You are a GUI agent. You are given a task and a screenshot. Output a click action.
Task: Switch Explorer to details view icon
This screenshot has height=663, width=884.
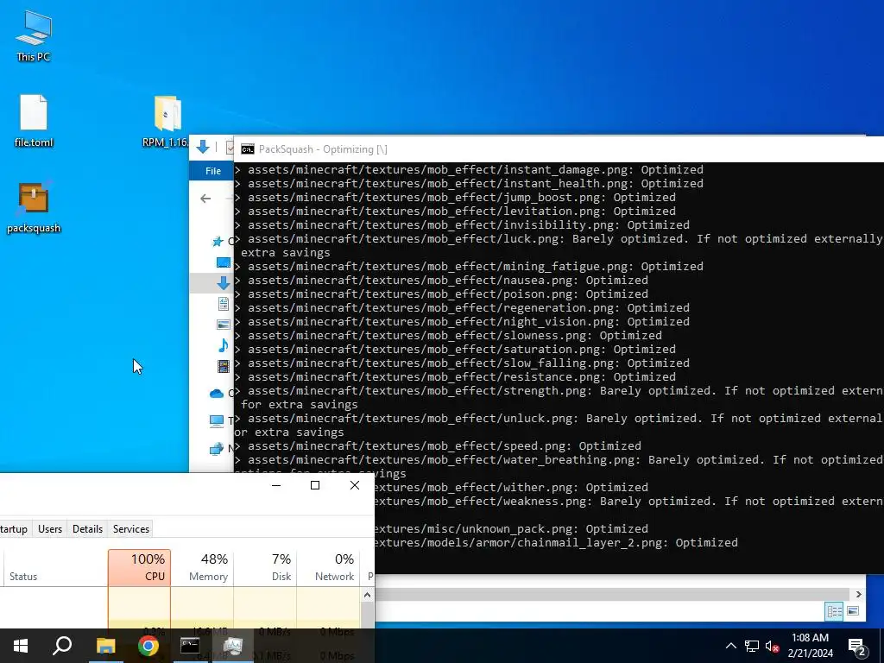[x=835, y=611]
